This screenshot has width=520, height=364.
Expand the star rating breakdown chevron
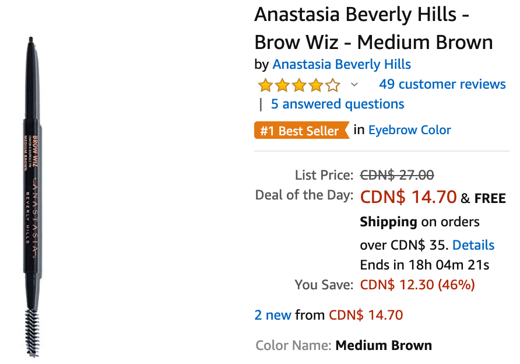coord(354,85)
